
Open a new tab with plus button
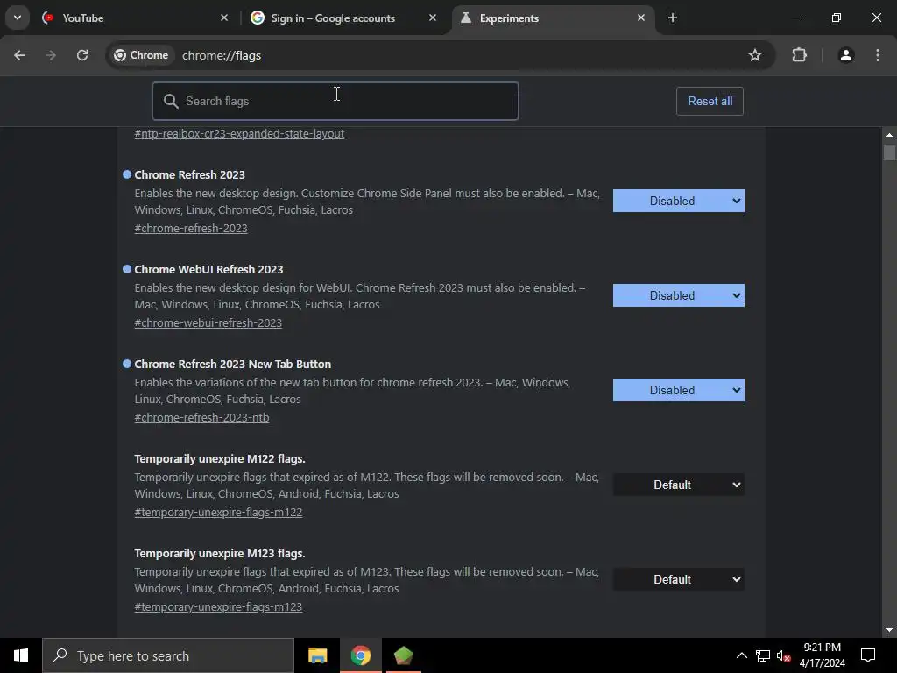pos(673,18)
